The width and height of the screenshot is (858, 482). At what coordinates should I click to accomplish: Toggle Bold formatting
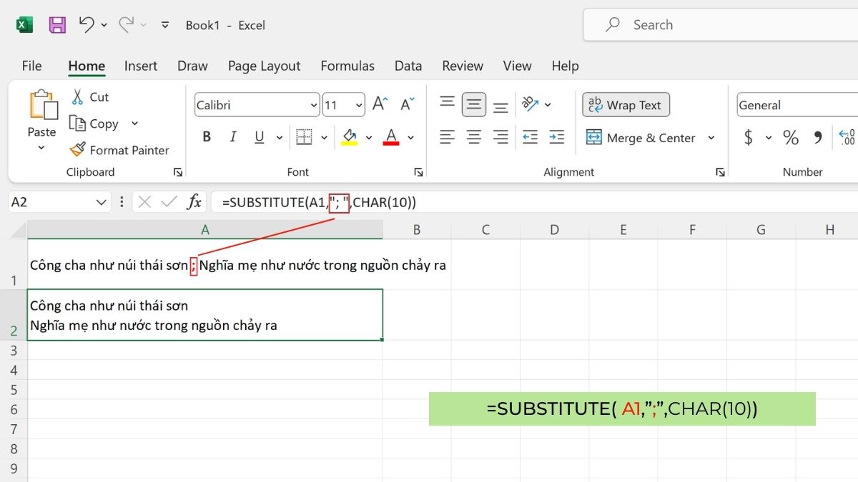click(x=207, y=137)
